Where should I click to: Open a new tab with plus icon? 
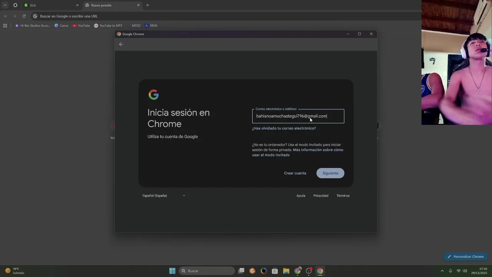tap(148, 5)
